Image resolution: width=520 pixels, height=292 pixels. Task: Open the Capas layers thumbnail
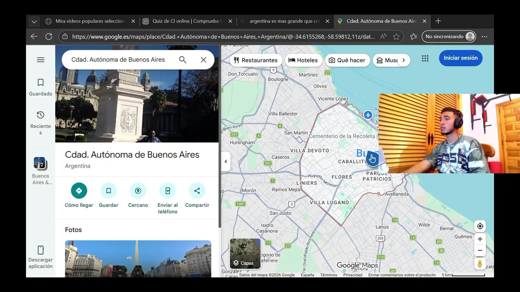pyautogui.click(x=245, y=253)
